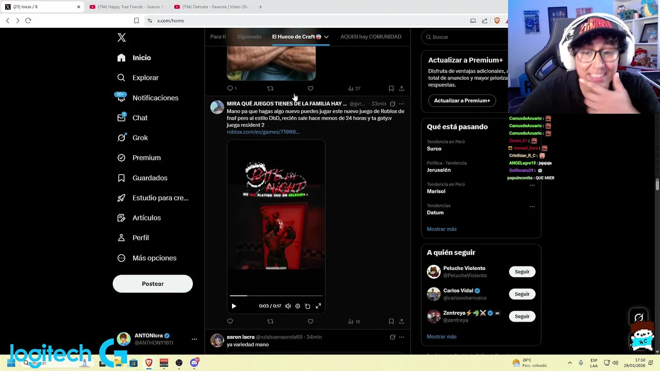Open Discord from the taskbar
Image resolution: width=660 pixels, height=371 pixels.
[194, 363]
